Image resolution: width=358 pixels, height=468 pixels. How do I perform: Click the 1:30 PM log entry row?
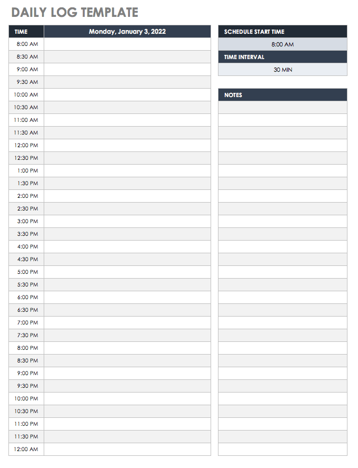(x=127, y=184)
